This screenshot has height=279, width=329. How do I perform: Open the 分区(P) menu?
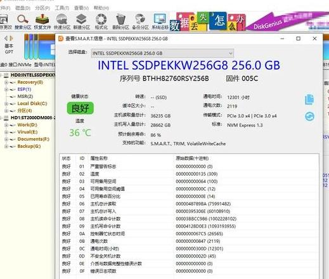point(42,8)
